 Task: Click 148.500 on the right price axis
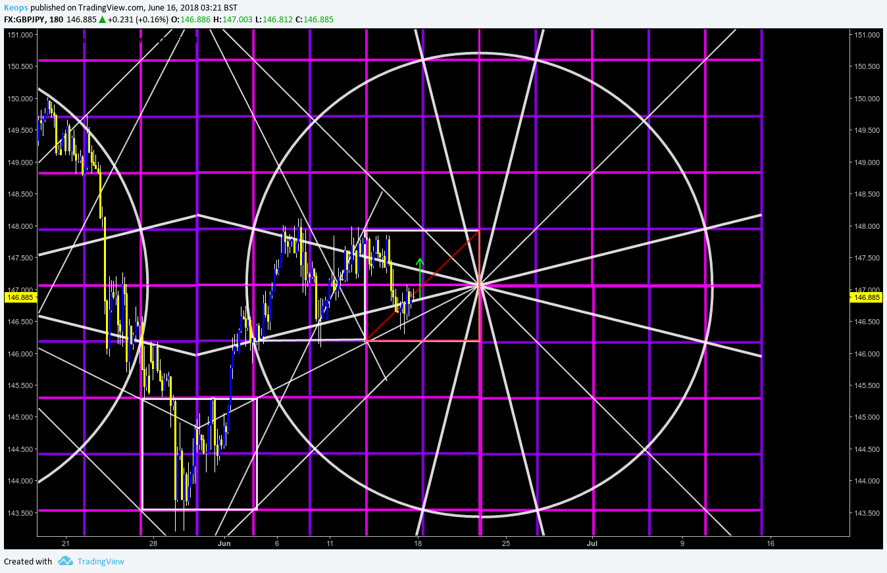(866, 194)
